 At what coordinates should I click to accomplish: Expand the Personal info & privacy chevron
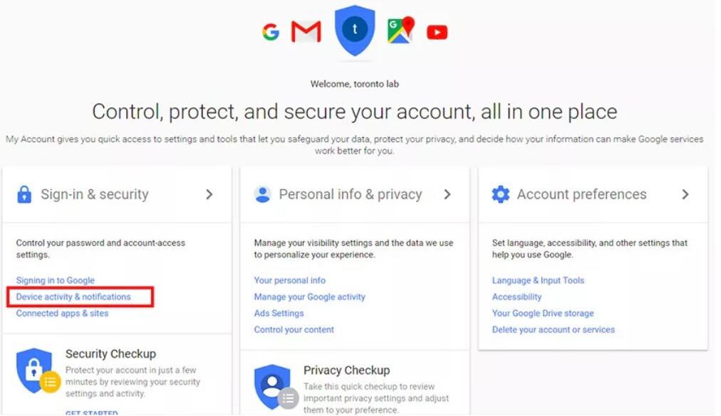click(x=447, y=194)
